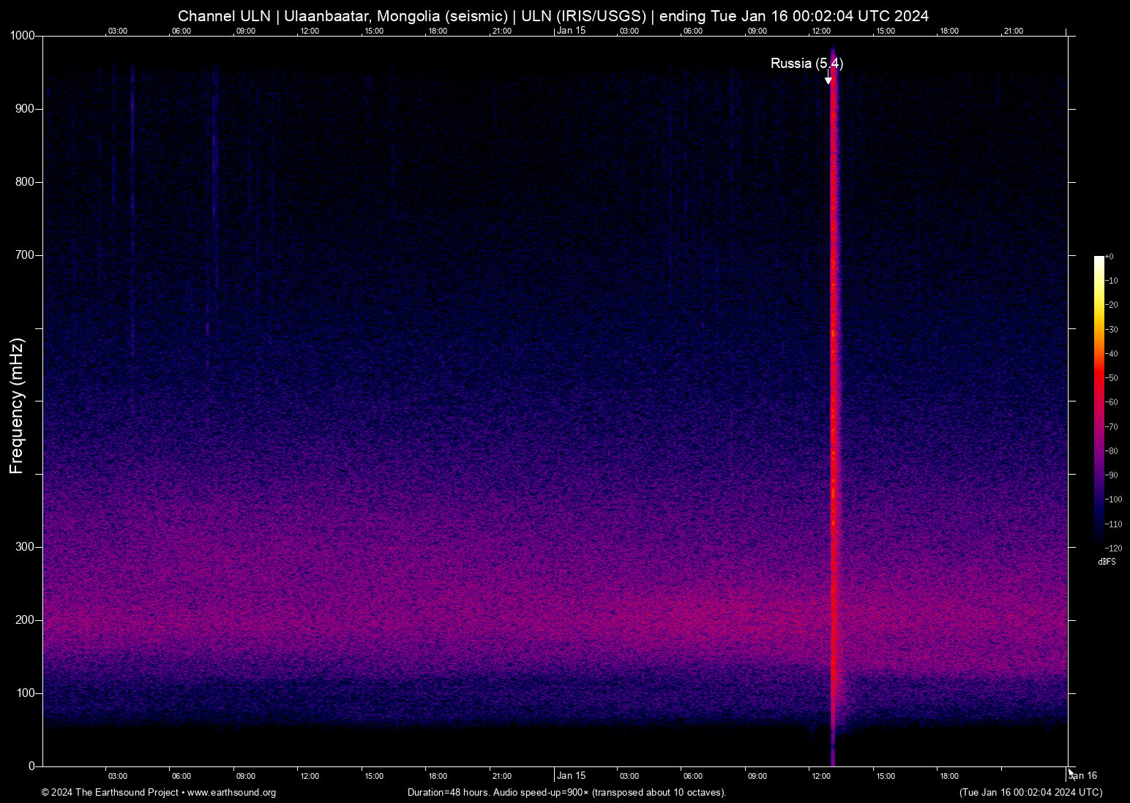Image resolution: width=1130 pixels, height=803 pixels.
Task: Click the Jan 15 date label on top axis
Action: pyautogui.click(x=571, y=31)
